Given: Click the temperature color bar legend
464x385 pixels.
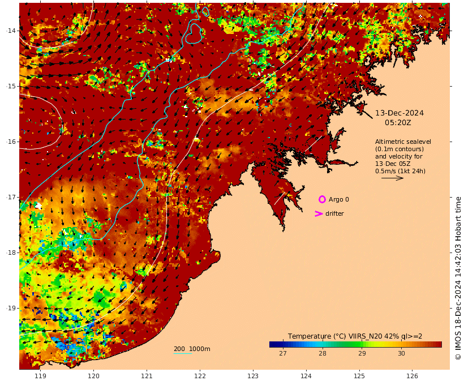Looking at the screenshot, I should tap(355, 344).
